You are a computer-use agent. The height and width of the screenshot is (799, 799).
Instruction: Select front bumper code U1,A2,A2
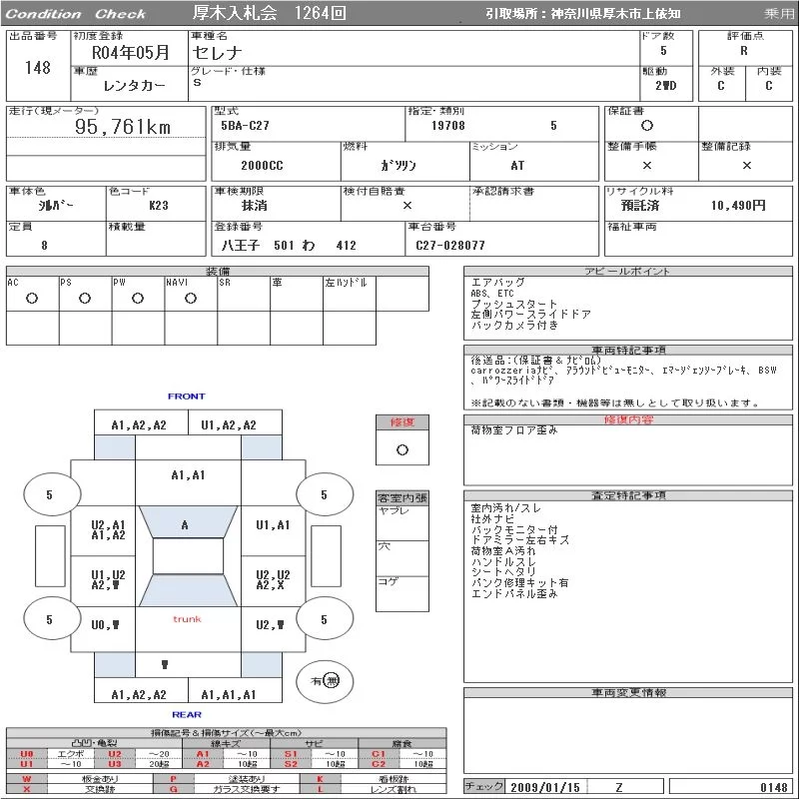tap(229, 425)
